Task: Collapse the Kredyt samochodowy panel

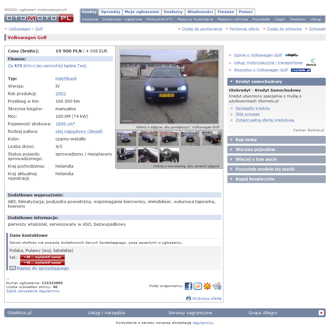Action: [x=277, y=81]
